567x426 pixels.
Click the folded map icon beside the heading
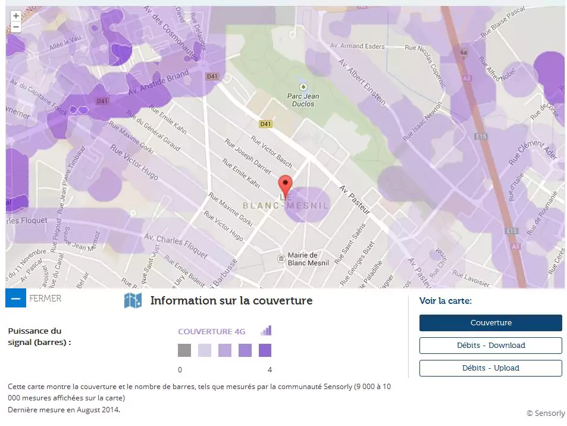[133, 300]
